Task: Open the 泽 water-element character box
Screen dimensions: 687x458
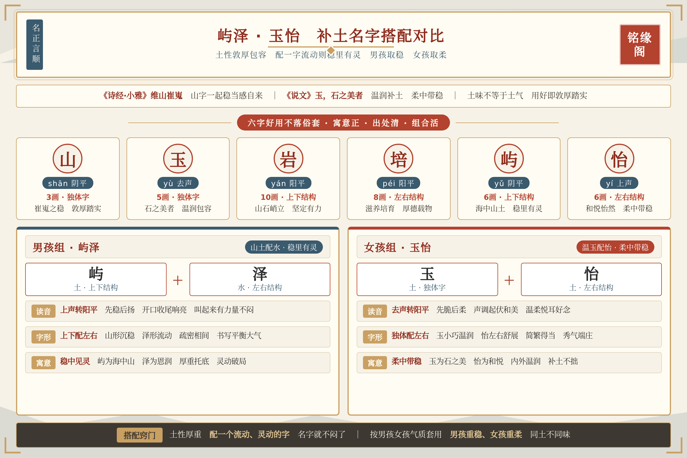Action: [x=260, y=279]
